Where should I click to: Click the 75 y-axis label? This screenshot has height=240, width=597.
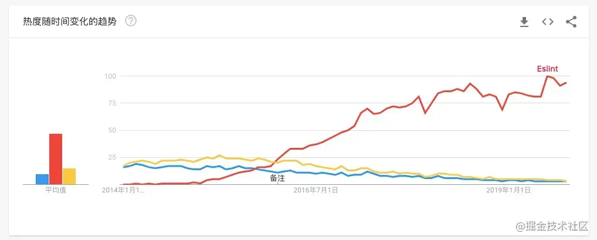coord(112,103)
